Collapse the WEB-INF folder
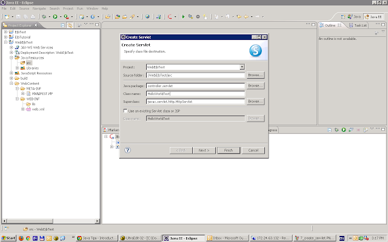Screen dimensions: 388x242 pyautogui.click(x=17, y=99)
